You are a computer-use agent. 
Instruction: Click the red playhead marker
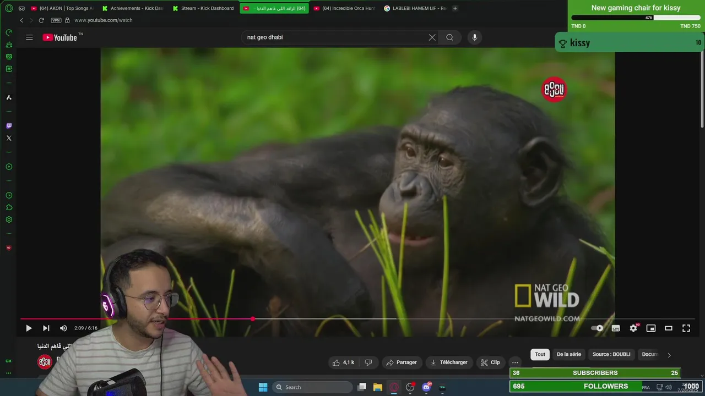coord(253,319)
